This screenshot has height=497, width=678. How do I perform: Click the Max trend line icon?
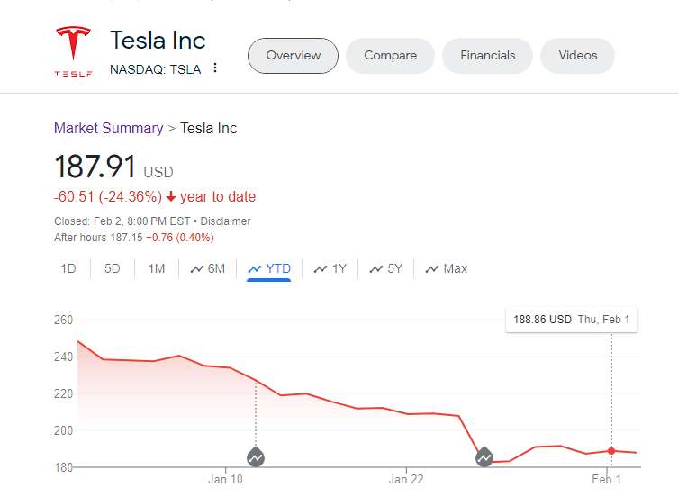tap(432, 268)
